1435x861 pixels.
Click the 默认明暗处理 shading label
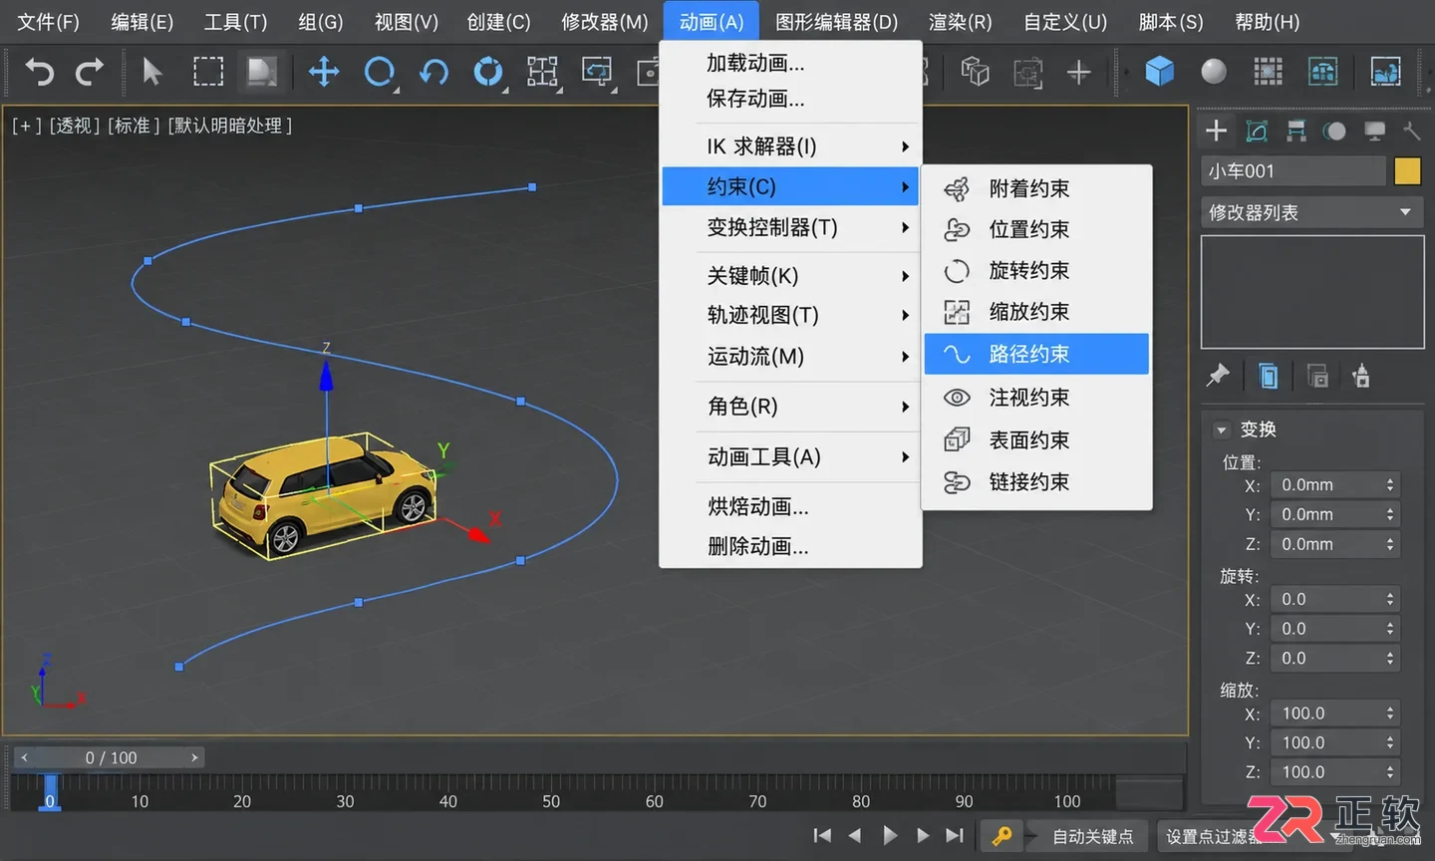pos(230,126)
